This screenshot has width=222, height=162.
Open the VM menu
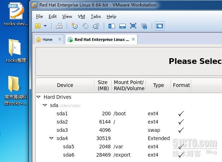click(81, 17)
